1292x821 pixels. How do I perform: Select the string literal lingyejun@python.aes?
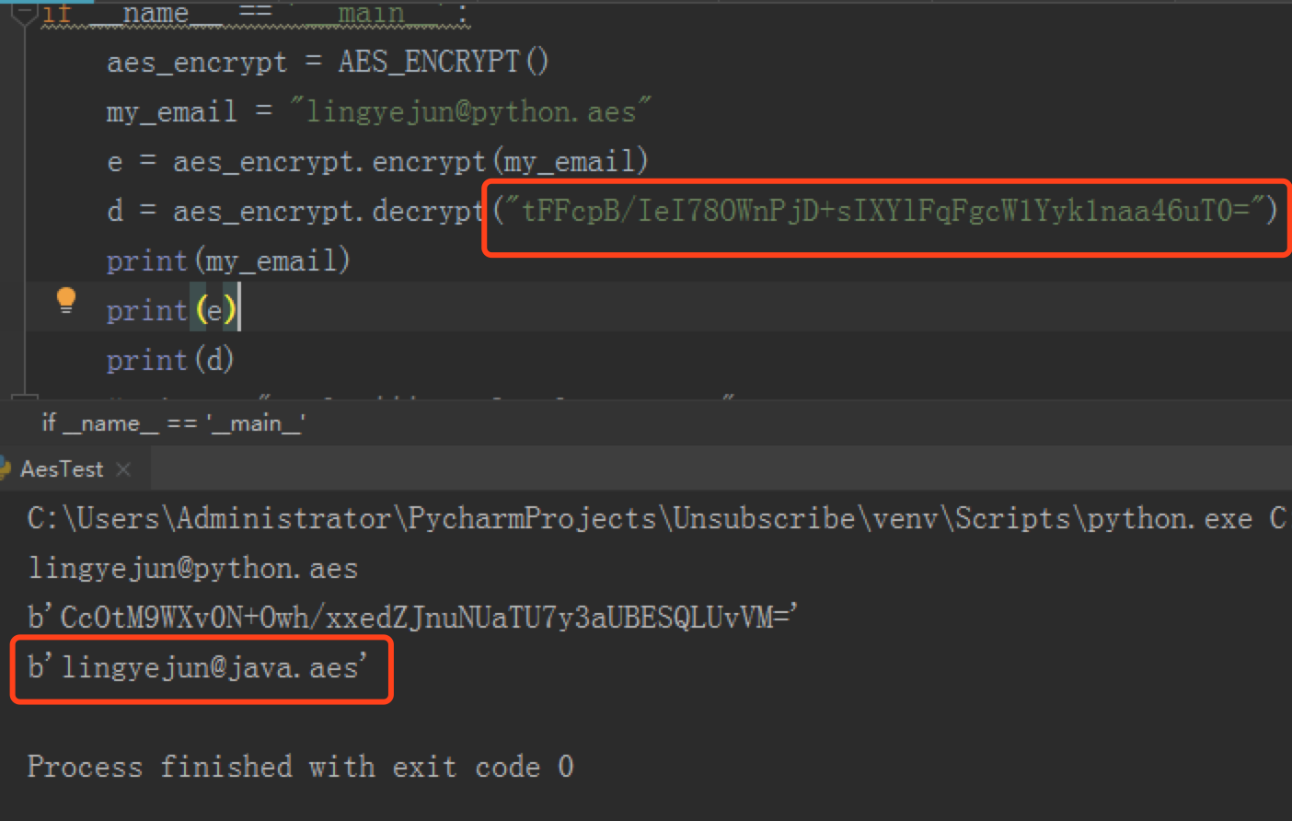coord(469,110)
